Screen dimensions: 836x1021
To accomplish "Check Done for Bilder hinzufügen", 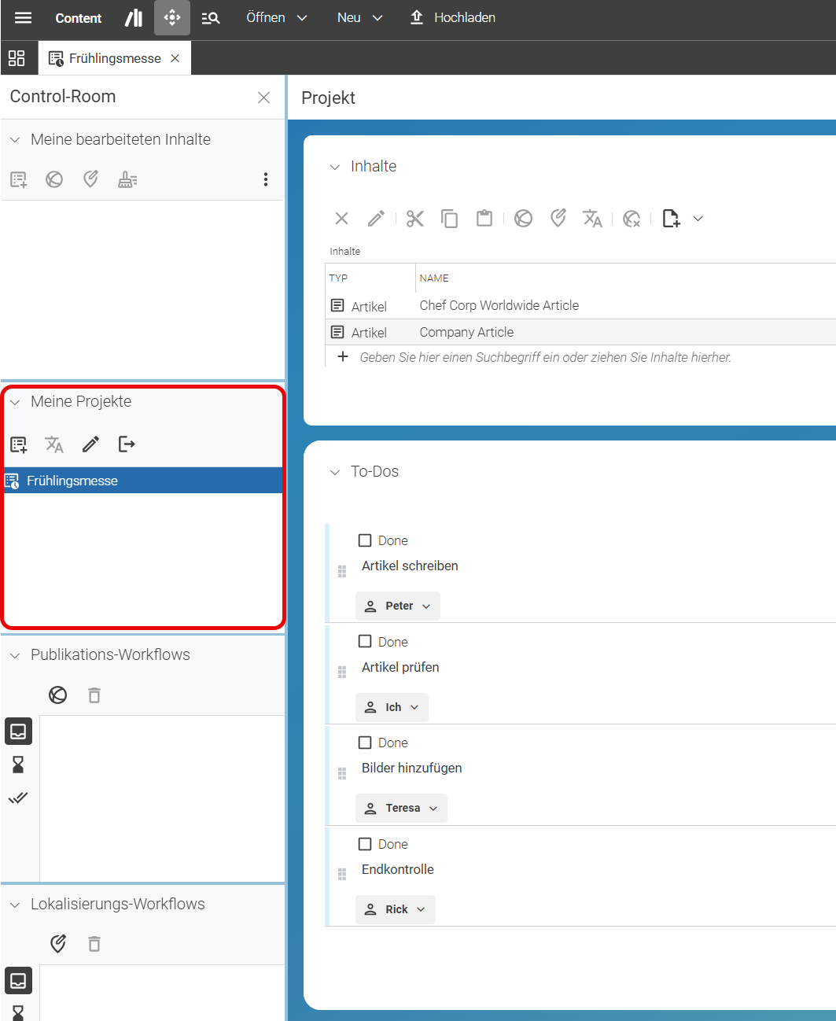I will (x=365, y=743).
